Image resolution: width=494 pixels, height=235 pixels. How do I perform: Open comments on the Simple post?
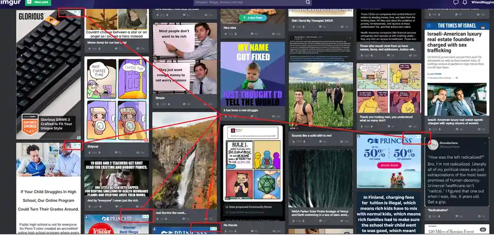coord(187,104)
